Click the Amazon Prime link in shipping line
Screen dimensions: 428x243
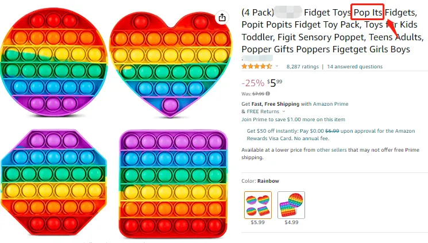point(330,104)
